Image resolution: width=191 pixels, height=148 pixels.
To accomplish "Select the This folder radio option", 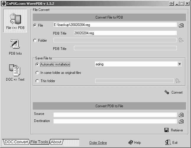I will pos(37,81).
